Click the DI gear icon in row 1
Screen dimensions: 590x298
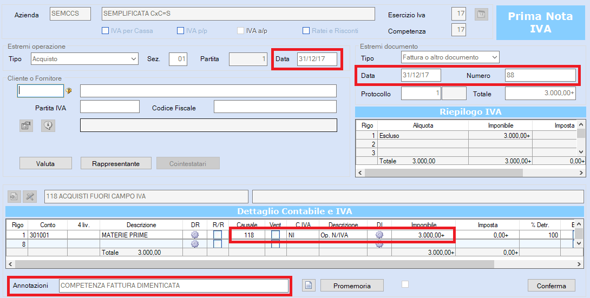(379, 235)
